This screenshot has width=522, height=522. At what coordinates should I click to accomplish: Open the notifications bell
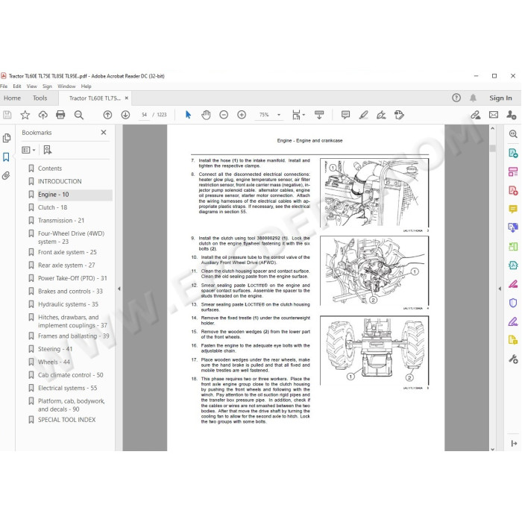pos(473,98)
